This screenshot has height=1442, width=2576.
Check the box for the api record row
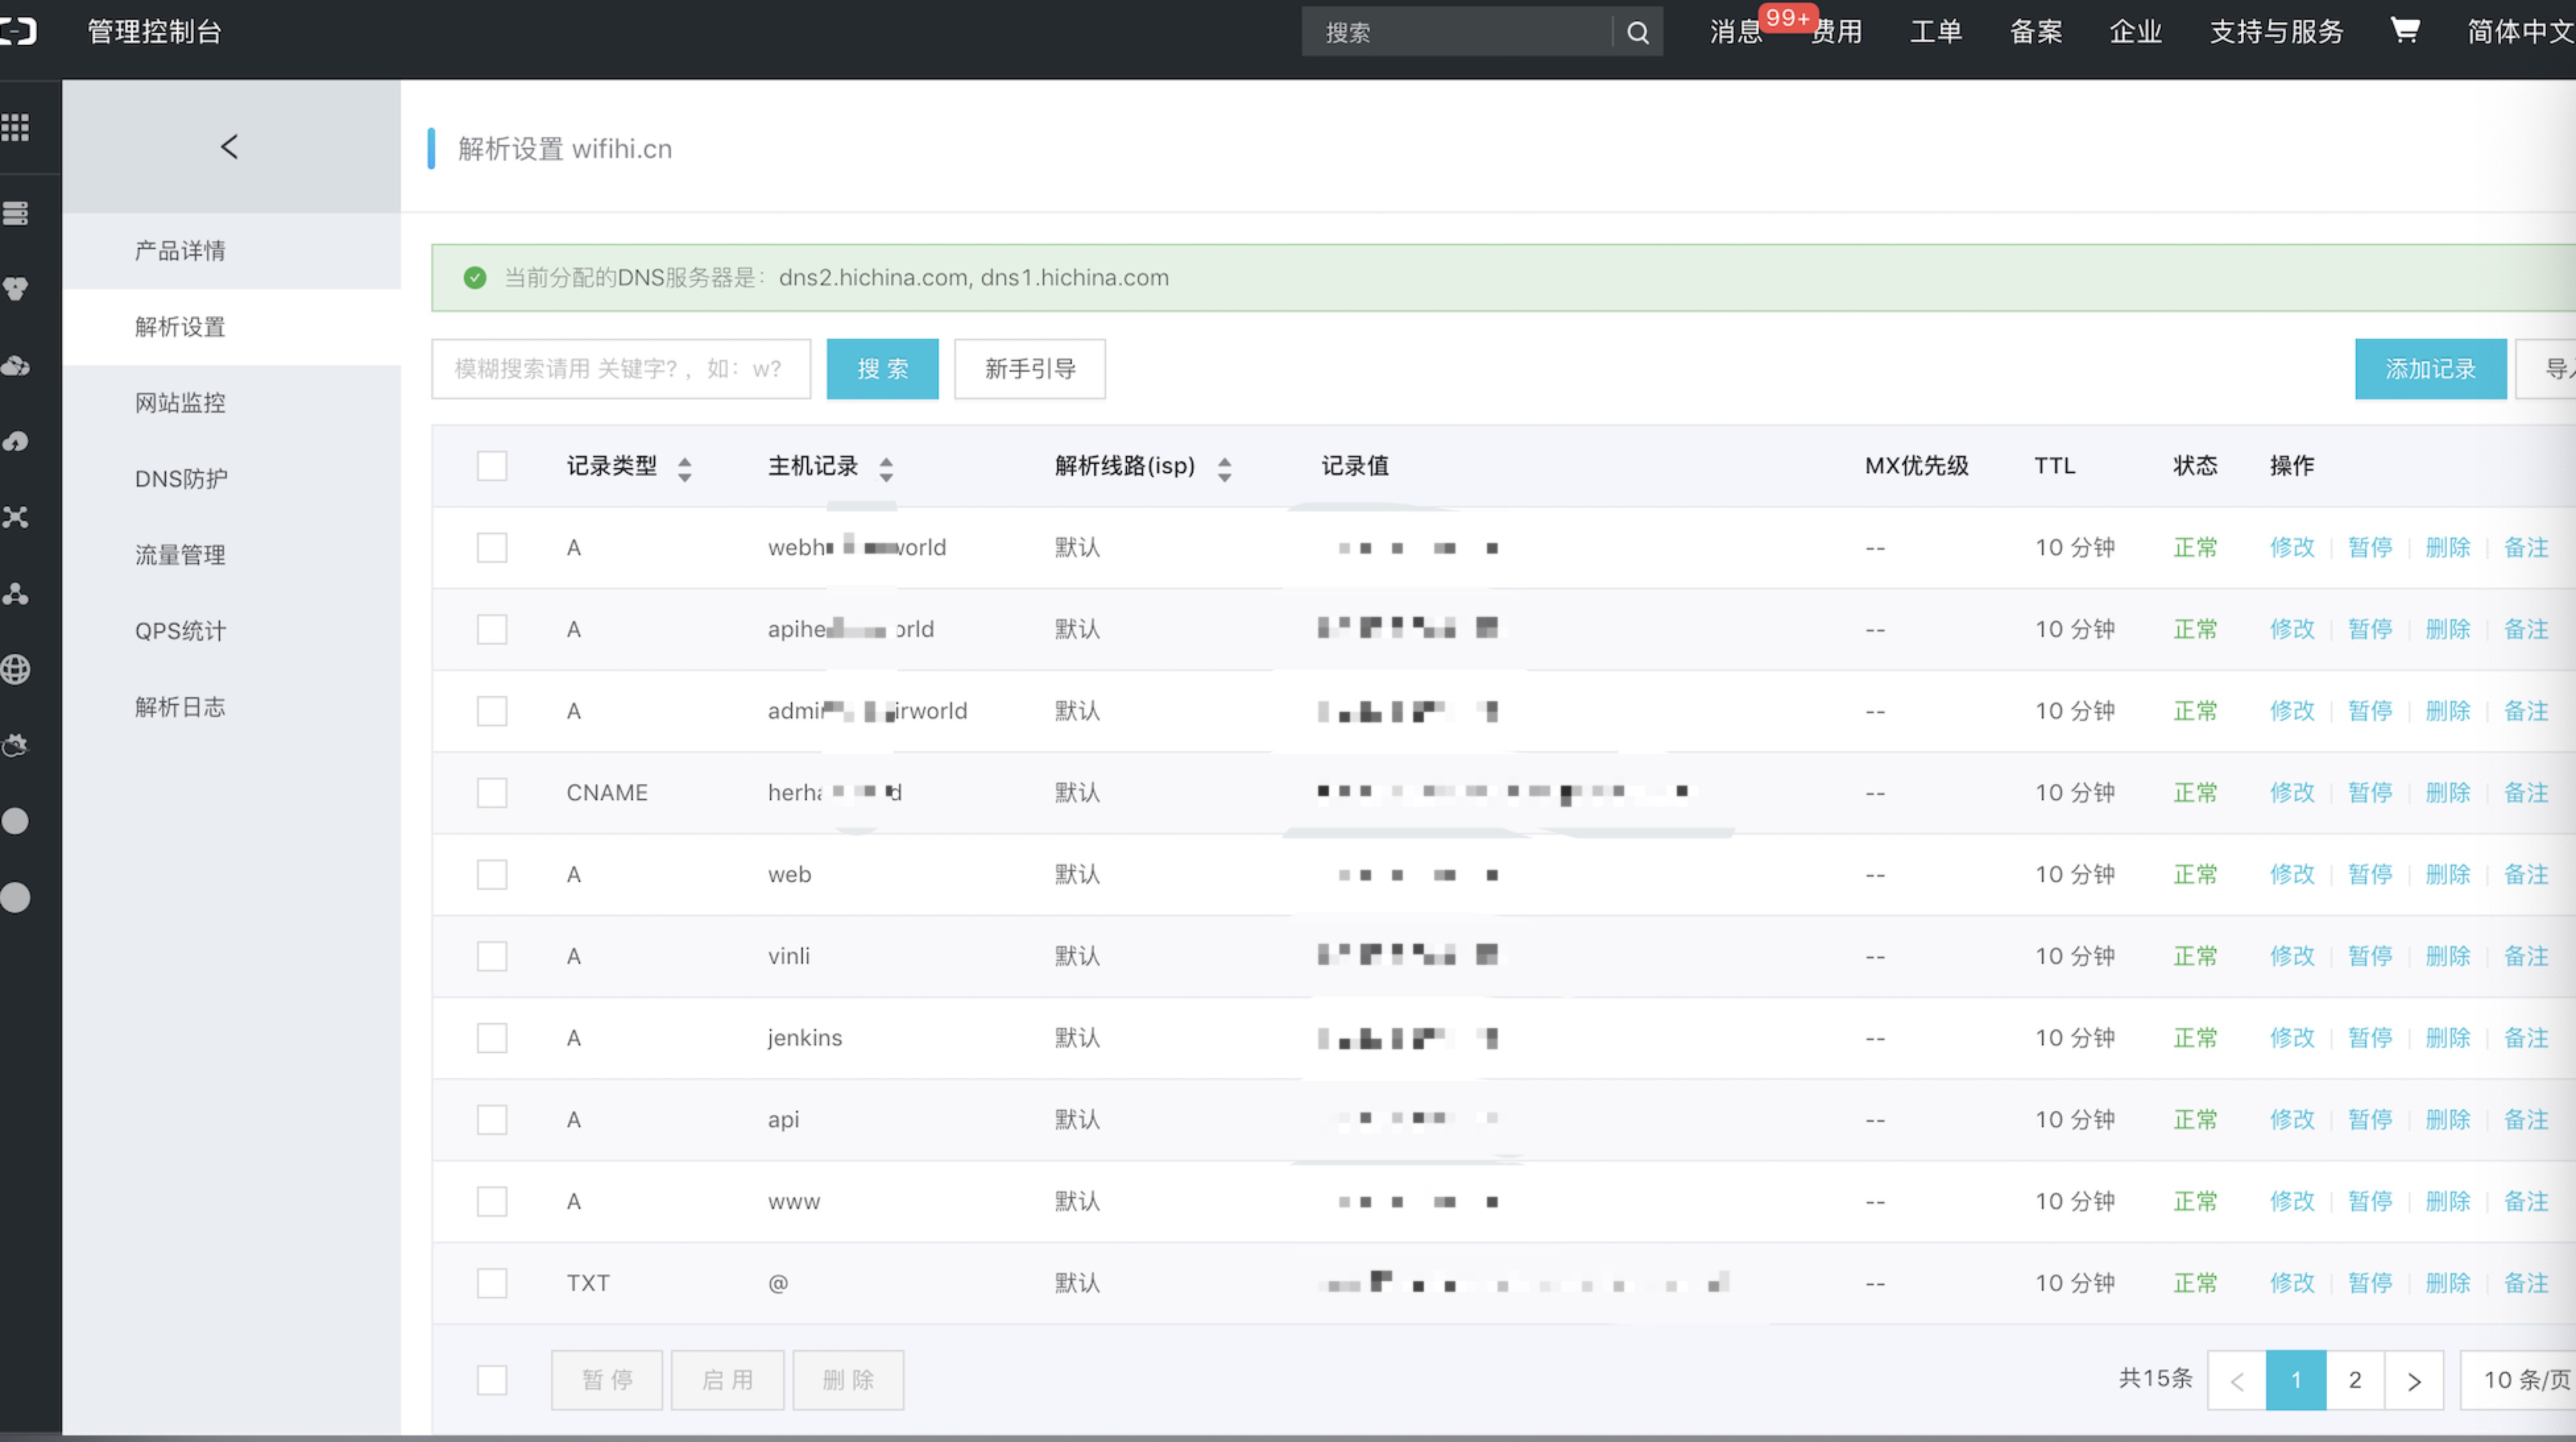pyautogui.click(x=492, y=1119)
